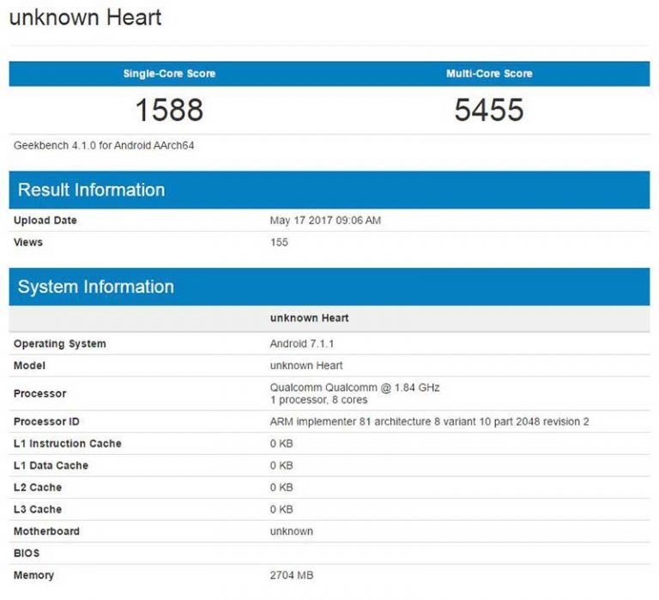Click the May 17 2017 upload timestamp
The image size is (659, 600).
point(325,221)
